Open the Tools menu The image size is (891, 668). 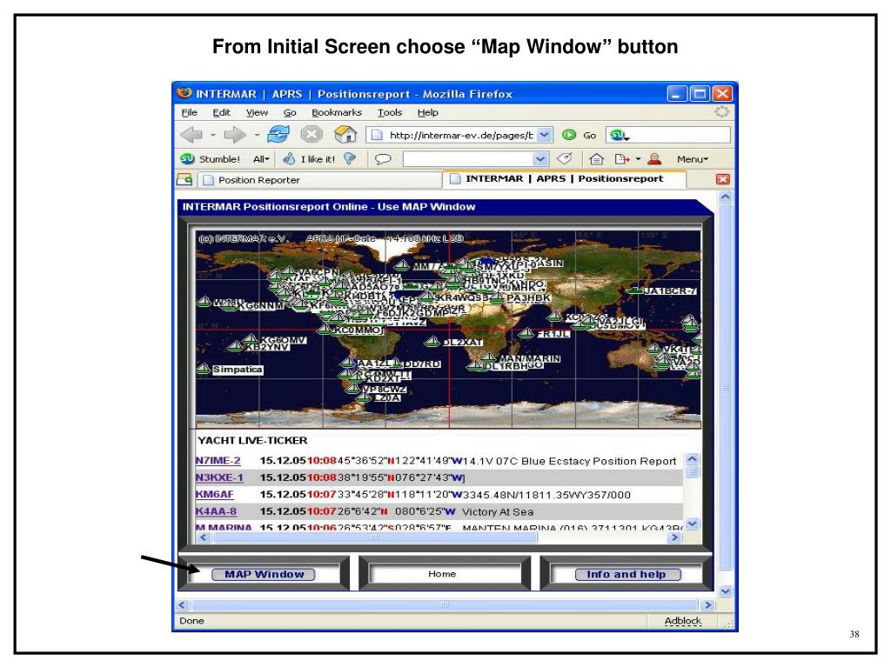pyautogui.click(x=390, y=112)
